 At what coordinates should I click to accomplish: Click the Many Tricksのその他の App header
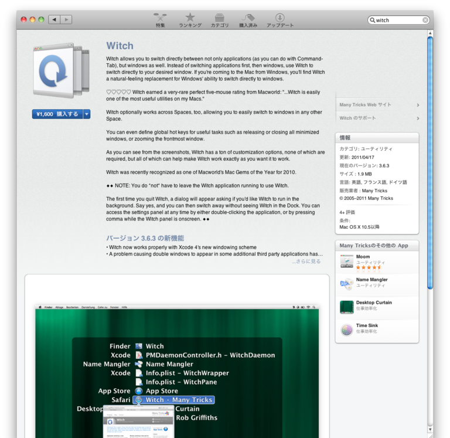point(377,246)
